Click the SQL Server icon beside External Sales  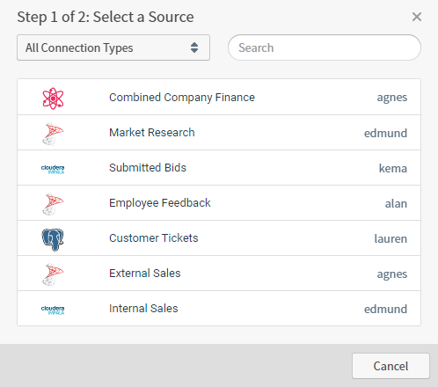tap(53, 274)
